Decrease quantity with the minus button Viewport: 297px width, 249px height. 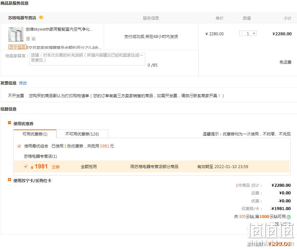pos(242,33)
